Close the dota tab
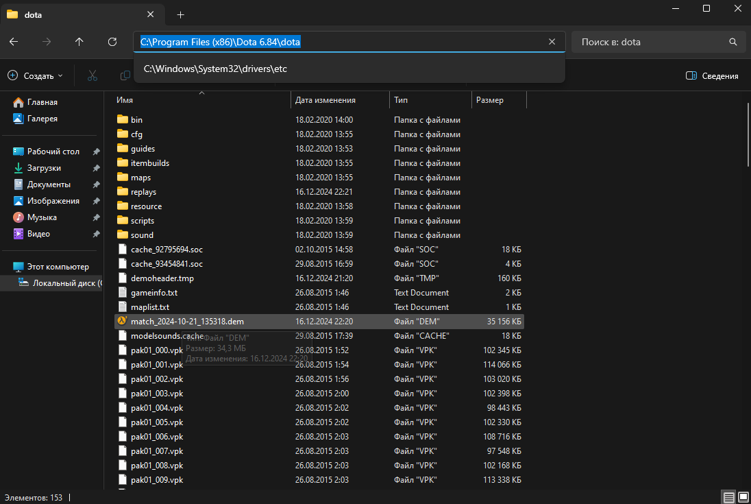 150,14
